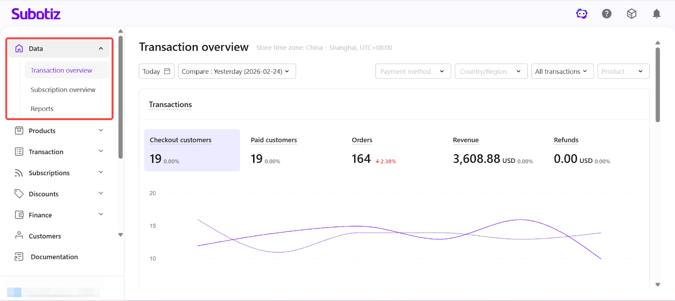Click the Documentation icon in sidebar
The image size is (675, 301).
pos(19,257)
